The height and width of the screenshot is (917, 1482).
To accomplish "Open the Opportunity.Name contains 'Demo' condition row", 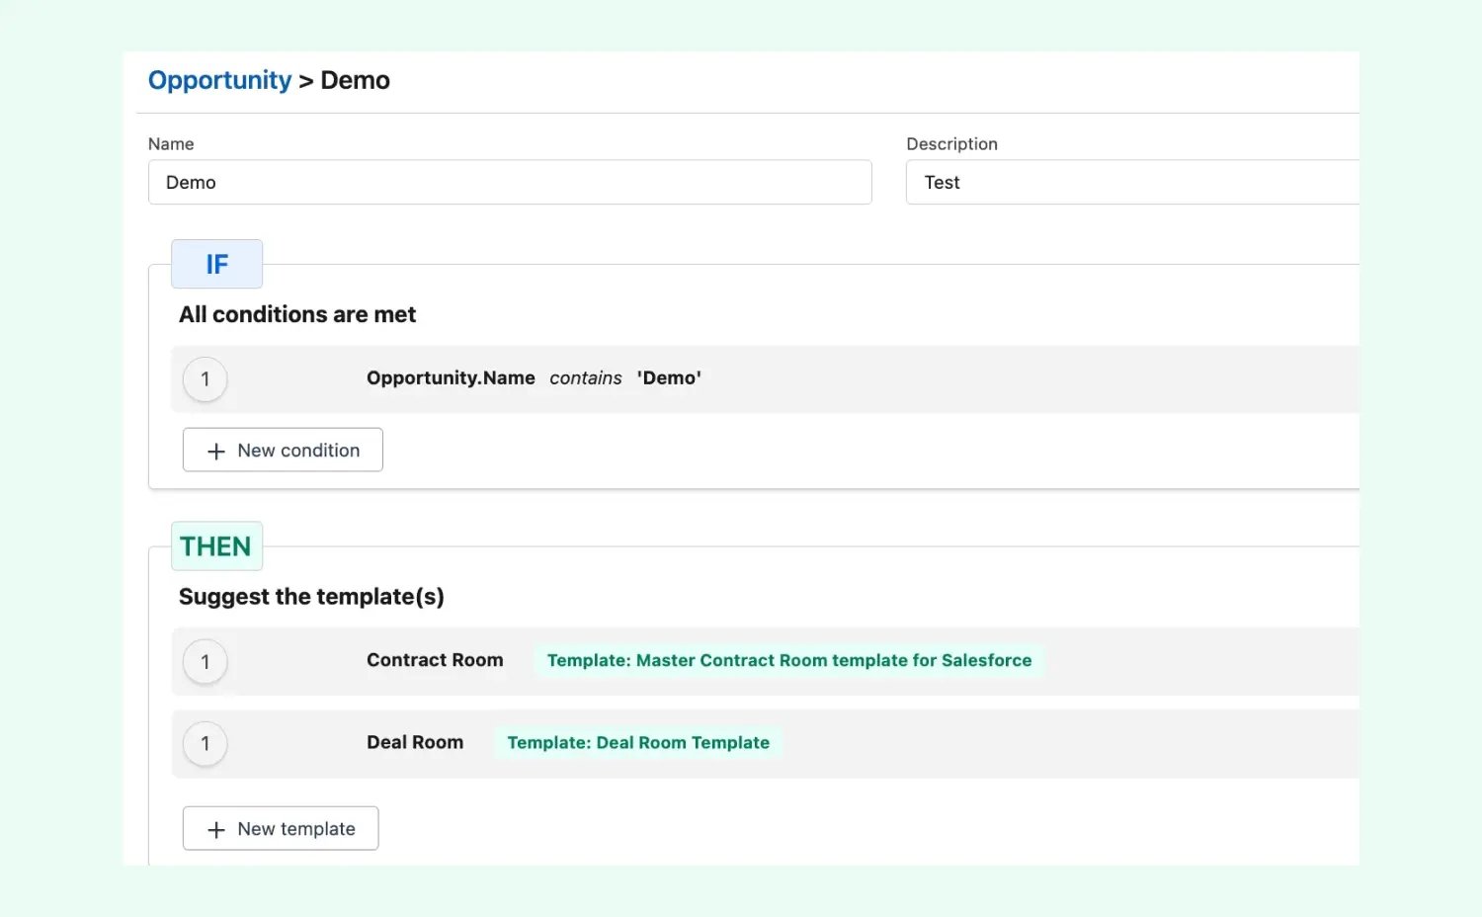I will [x=766, y=378].
